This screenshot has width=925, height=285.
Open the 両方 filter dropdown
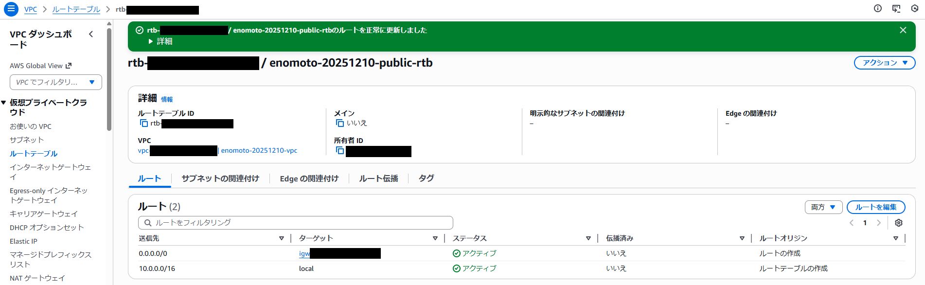pos(823,207)
